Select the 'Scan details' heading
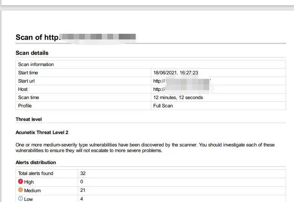Viewport: 294px width, 202px height. tap(32, 53)
